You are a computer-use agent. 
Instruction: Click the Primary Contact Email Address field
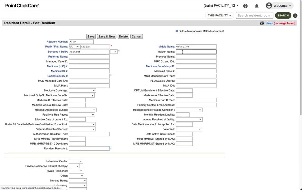tap(196, 105)
